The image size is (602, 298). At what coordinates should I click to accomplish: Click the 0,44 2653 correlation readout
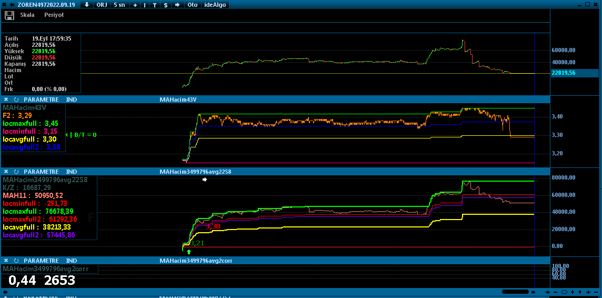coord(42,280)
